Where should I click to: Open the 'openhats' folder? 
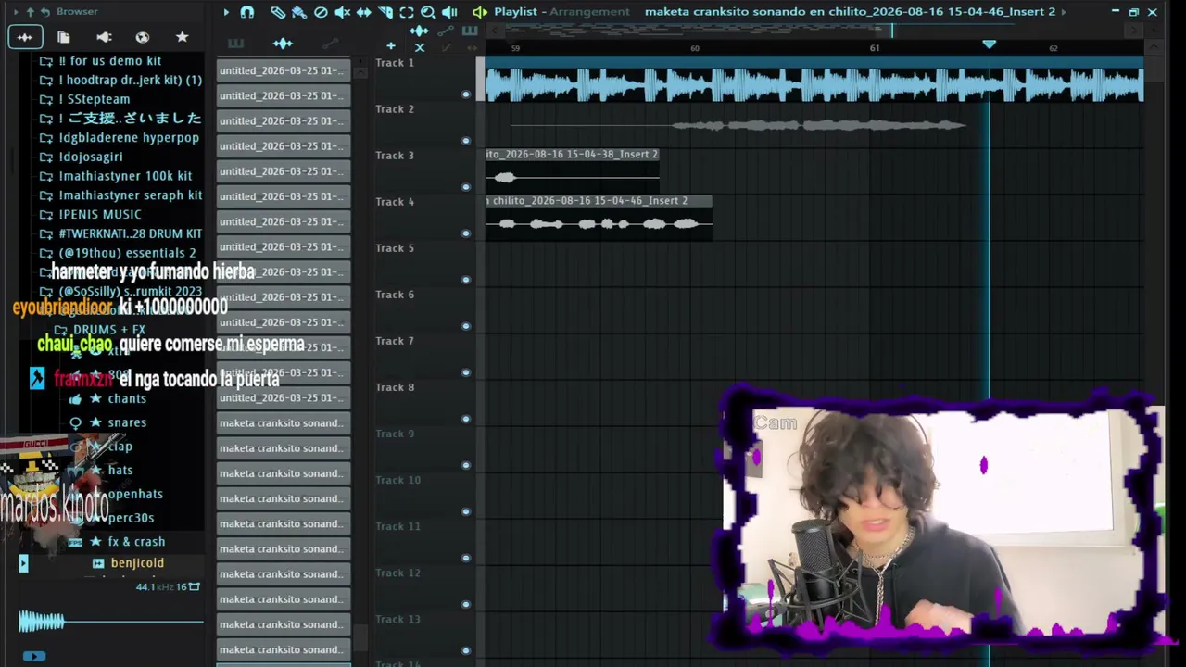(135, 494)
